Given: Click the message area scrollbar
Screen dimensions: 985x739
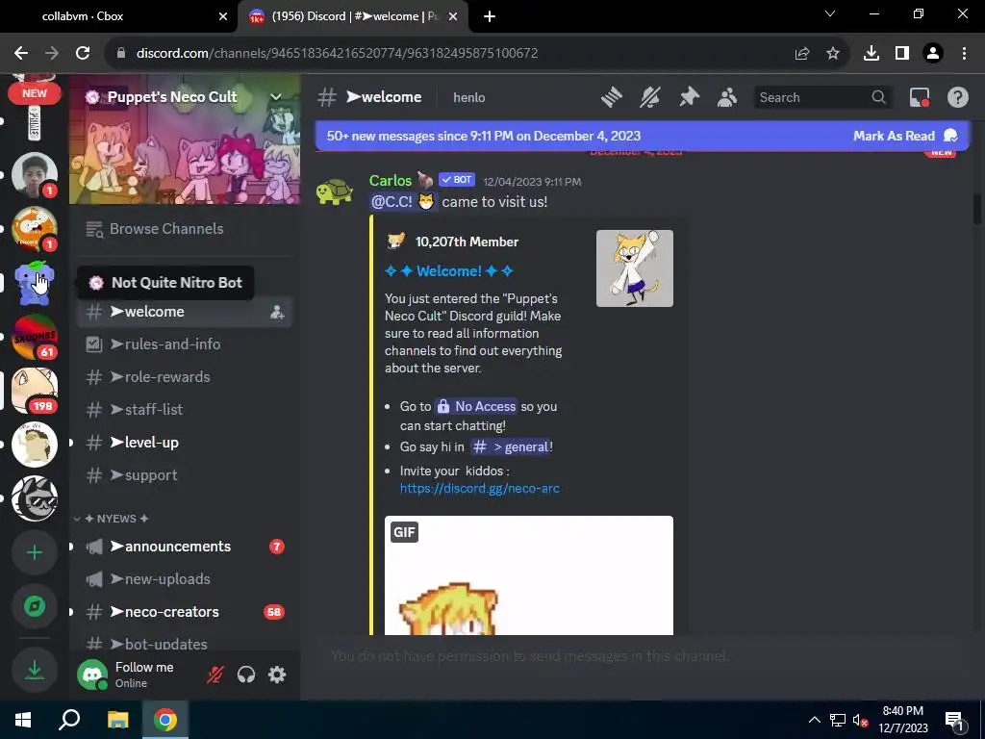Looking at the screenshot, I should (977, 209).
